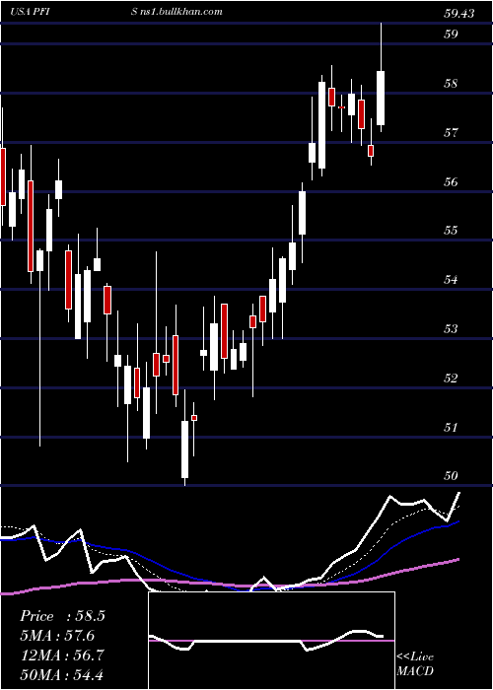
Task: Click the '50MA : 54.4' readout
Action: (x=62, y=674)
